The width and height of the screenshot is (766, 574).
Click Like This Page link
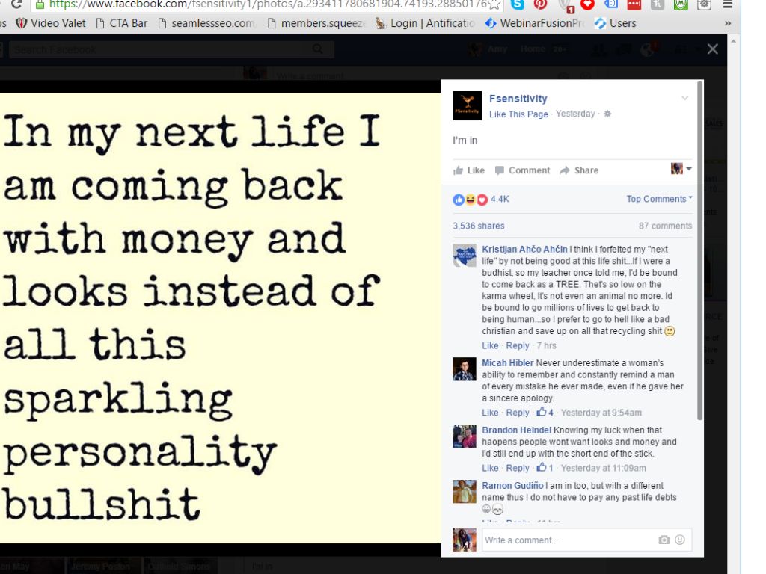click(x=518, y=114)
